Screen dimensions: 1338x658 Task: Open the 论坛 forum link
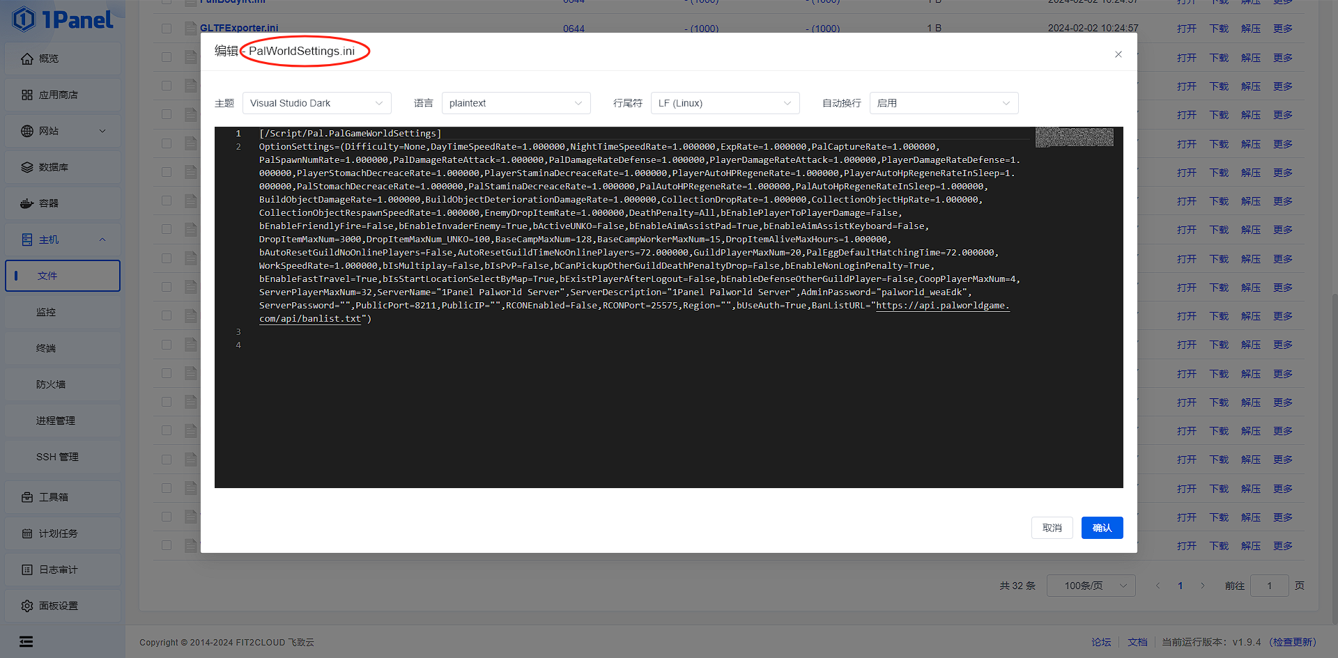[1102, 642]
